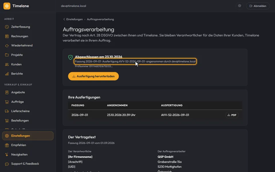
Task: Click the Abmelden logout button
Action: [x=258, y=6]
